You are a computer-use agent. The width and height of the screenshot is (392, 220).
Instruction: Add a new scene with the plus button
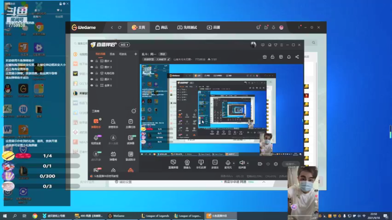[x=136, y=54]
